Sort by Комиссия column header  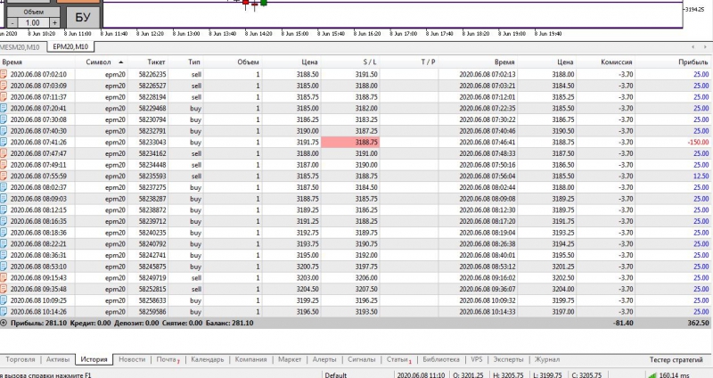(x=616, y=62)
